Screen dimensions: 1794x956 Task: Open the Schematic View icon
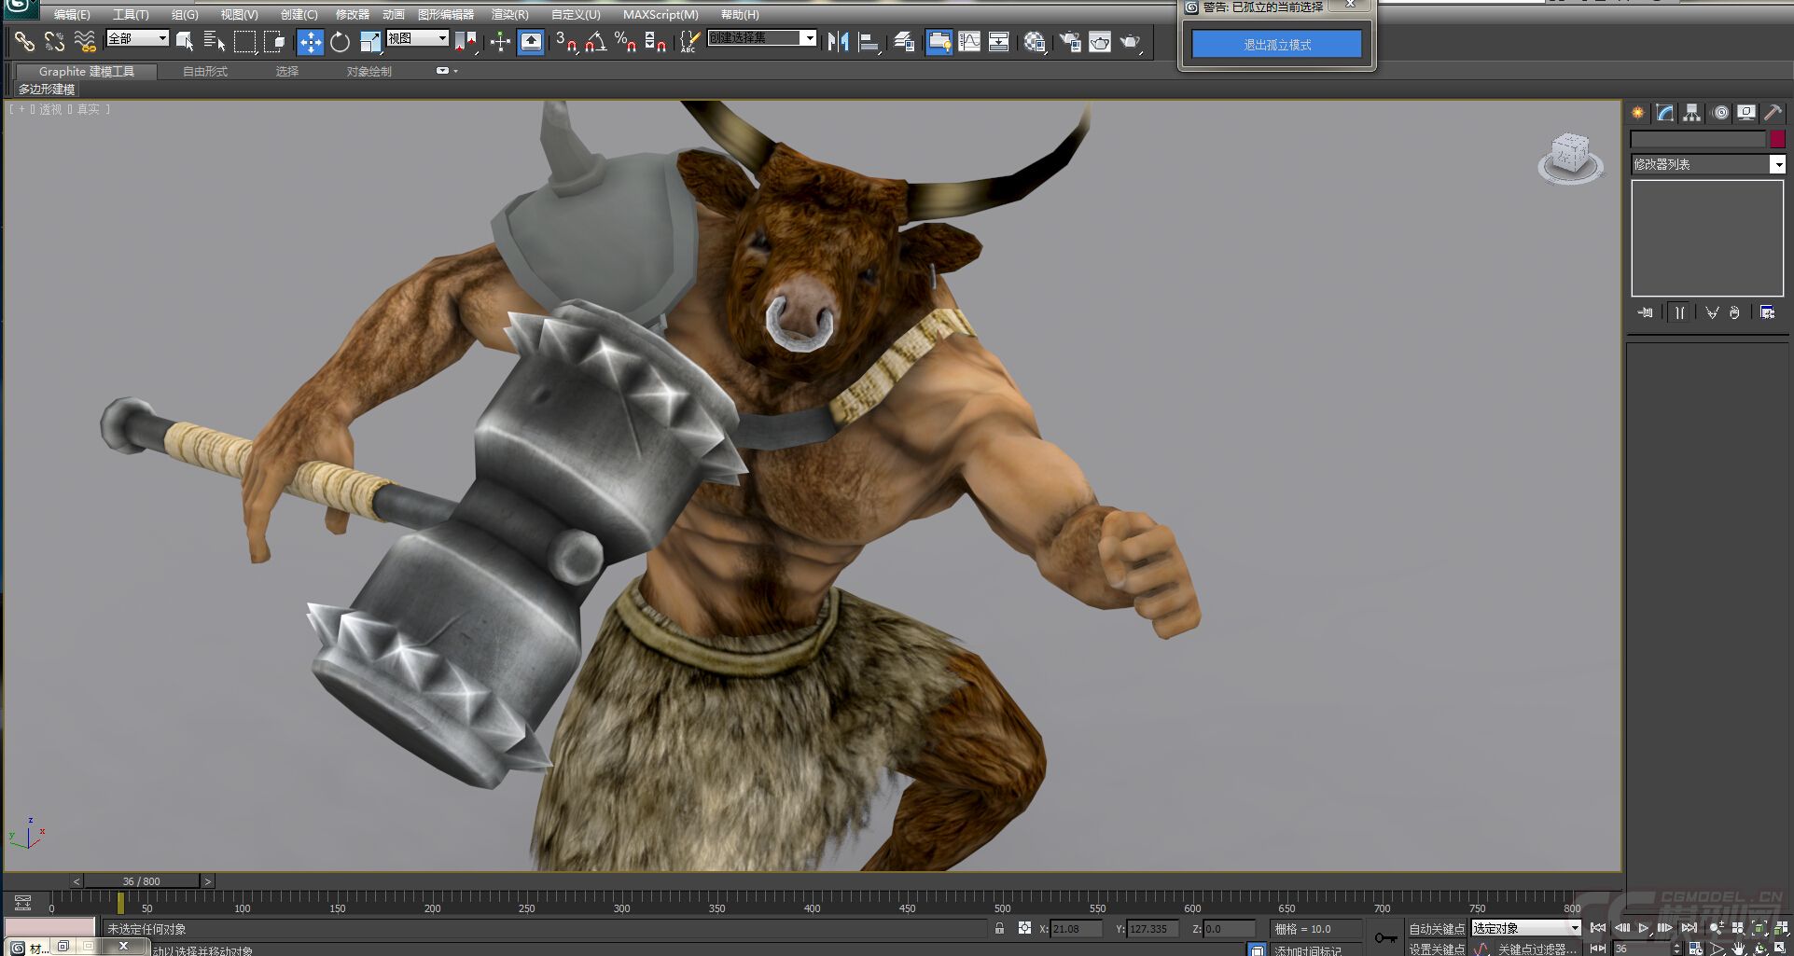point(999,41)
